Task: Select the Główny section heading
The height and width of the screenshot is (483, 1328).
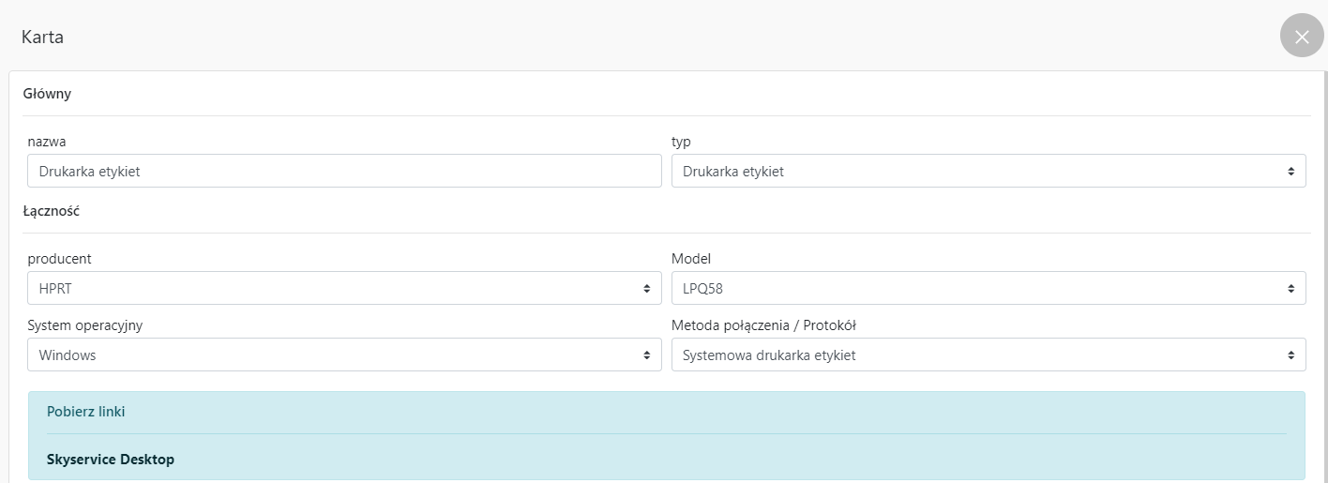Action: pos(47,94)
